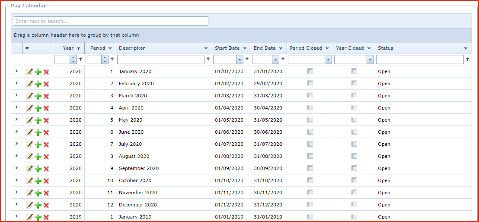This screenshot has width=479, height=222.
Task: Click the search text box
Action: pos(111,21)
